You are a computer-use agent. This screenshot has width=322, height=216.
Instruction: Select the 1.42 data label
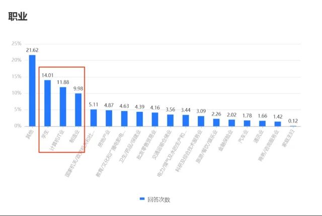pyautogui.click(x=278, y=117)
